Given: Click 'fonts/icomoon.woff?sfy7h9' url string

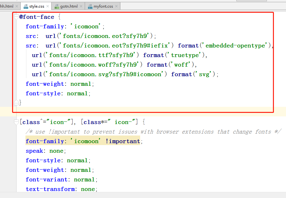Looking at the screenshot, I should coord(93,65).
